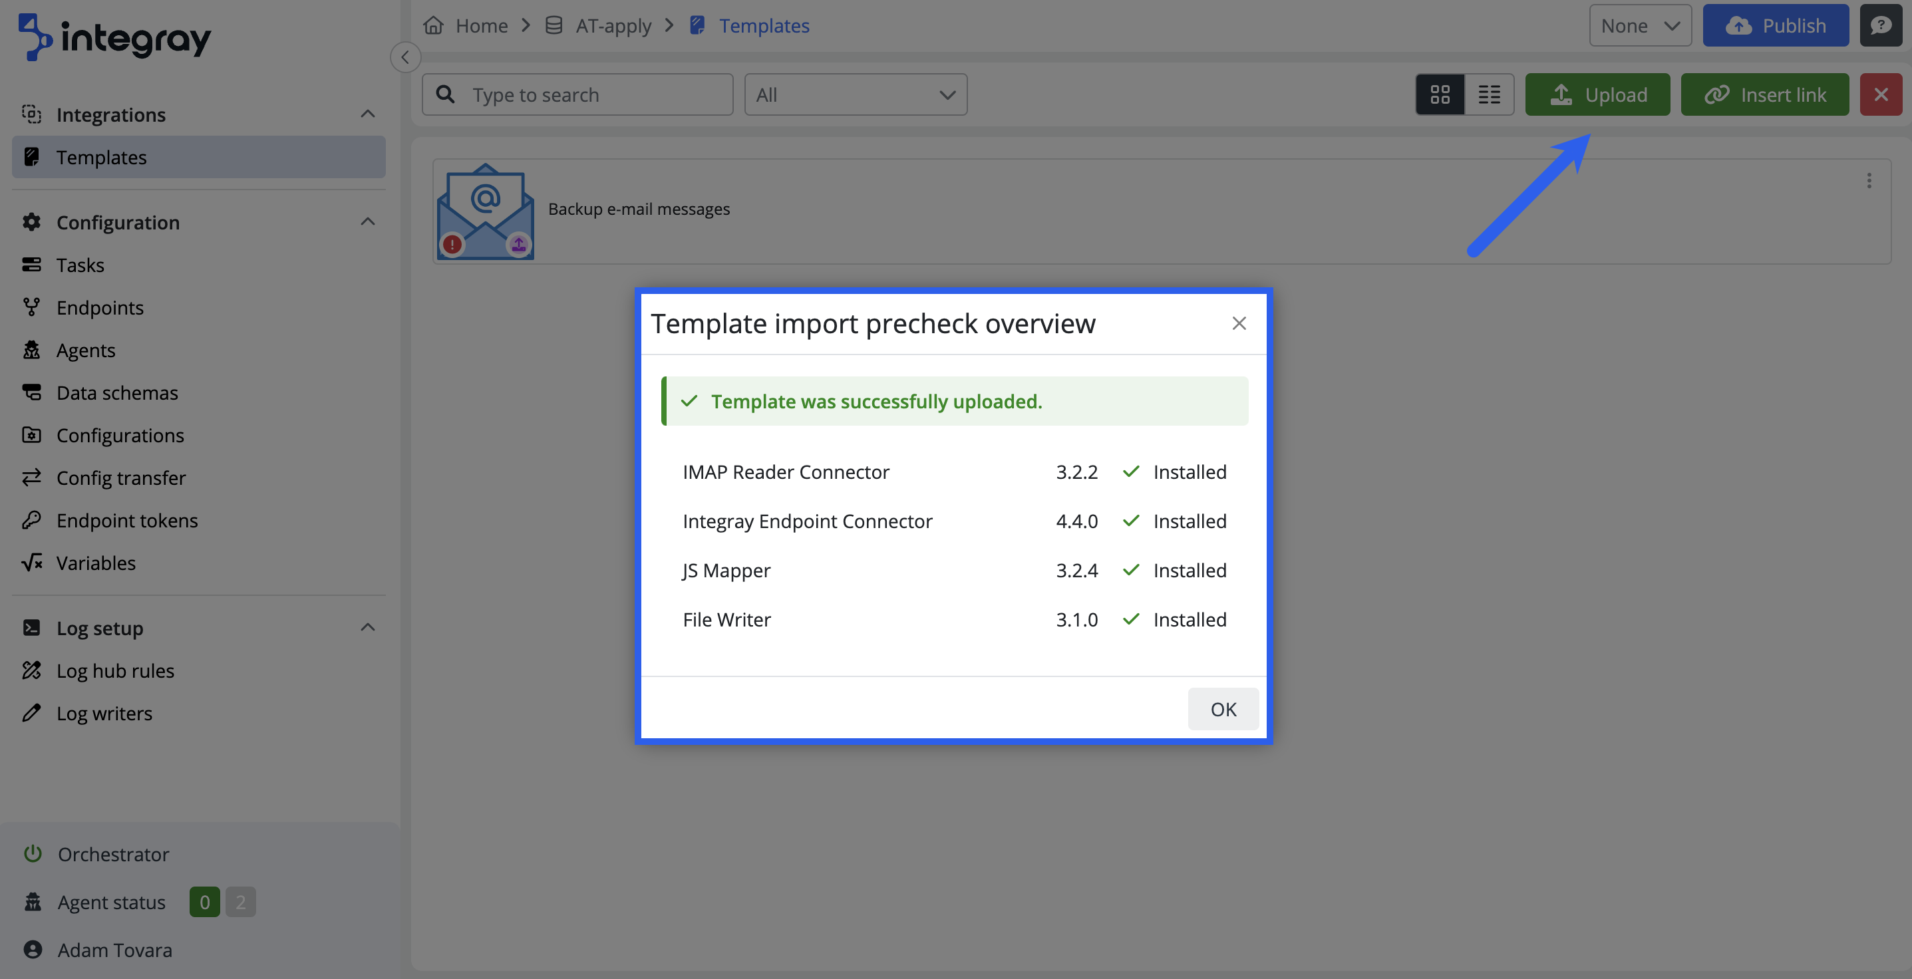Click the Orchestrator power icon
Image resolution: width=1912 pixels, height=979 pixels.
click(32, 853)
